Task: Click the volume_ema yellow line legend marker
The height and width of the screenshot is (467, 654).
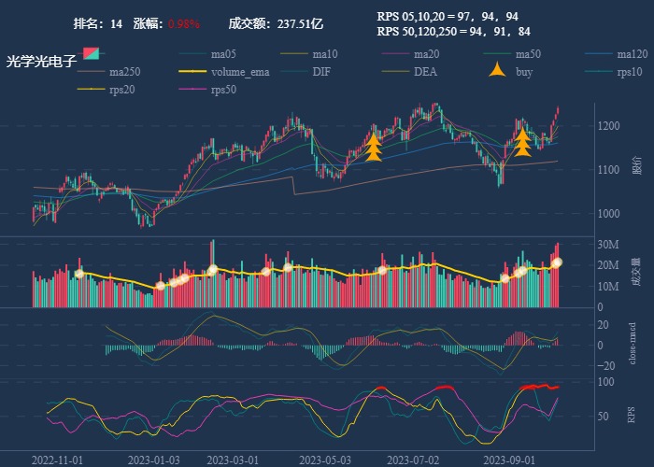Action: [192, 72]
